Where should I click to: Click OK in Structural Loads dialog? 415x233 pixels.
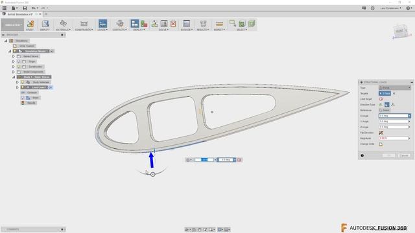(389, 155)
